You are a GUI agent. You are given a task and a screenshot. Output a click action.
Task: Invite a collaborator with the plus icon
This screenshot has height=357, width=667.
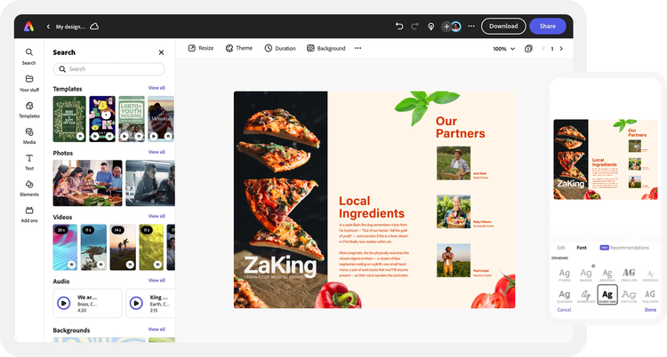coord(446,27)
